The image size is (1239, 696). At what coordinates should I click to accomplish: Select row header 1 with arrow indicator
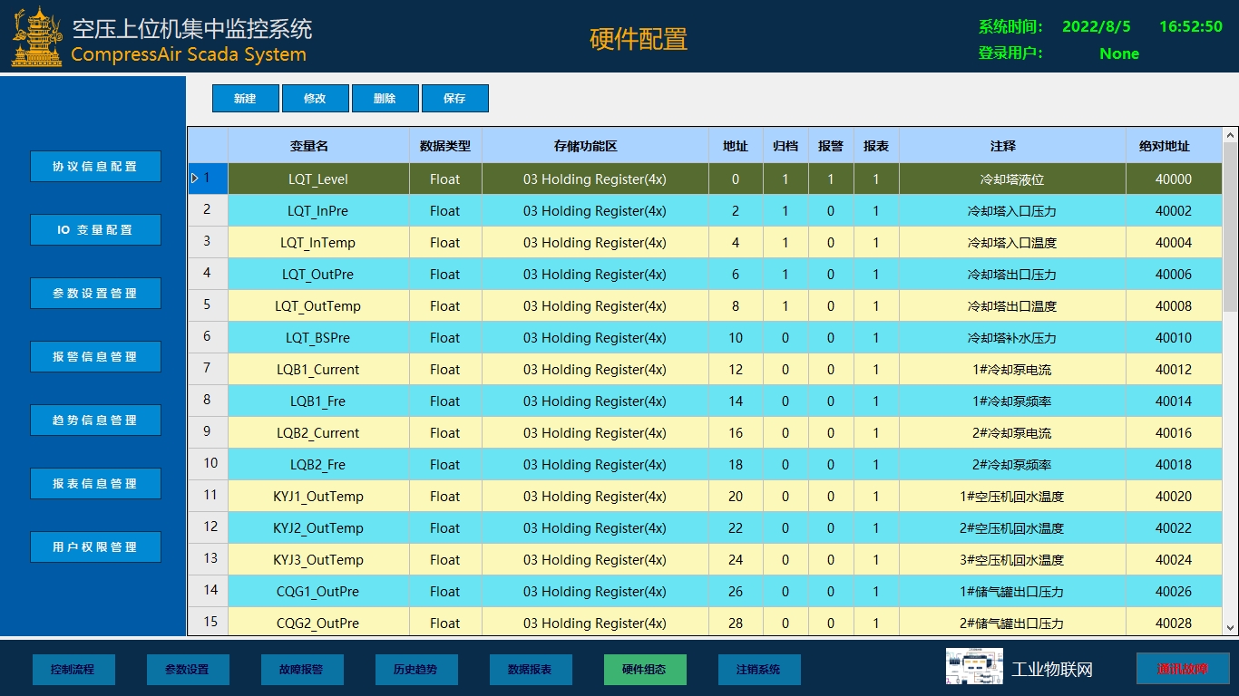(x=208, y=179)
